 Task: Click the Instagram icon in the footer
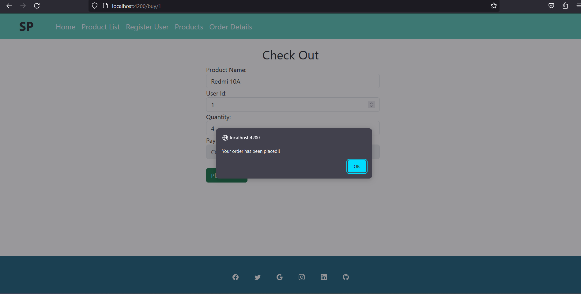tap(301, 277)
